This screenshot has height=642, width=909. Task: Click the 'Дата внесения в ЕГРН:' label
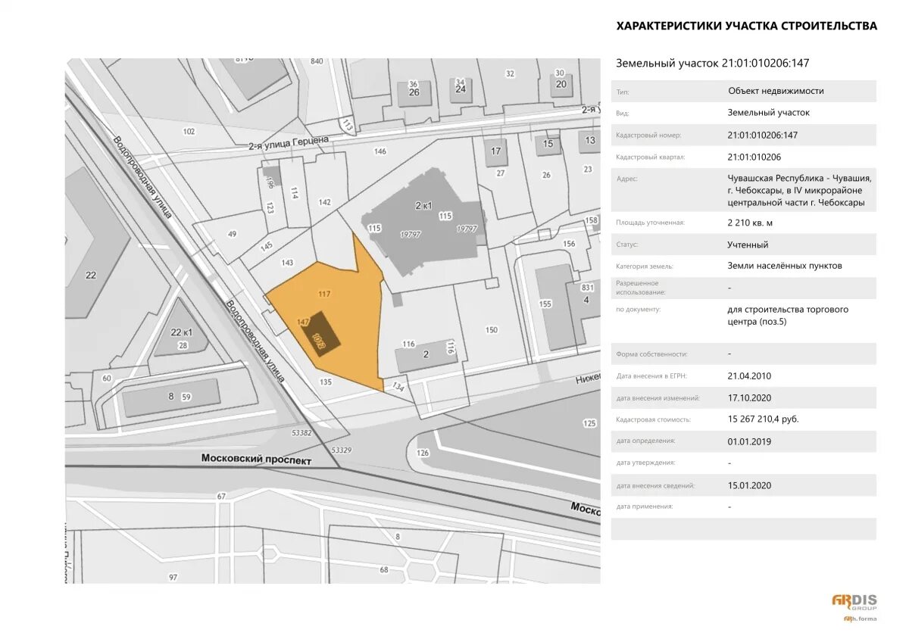(x=651, y=376)
